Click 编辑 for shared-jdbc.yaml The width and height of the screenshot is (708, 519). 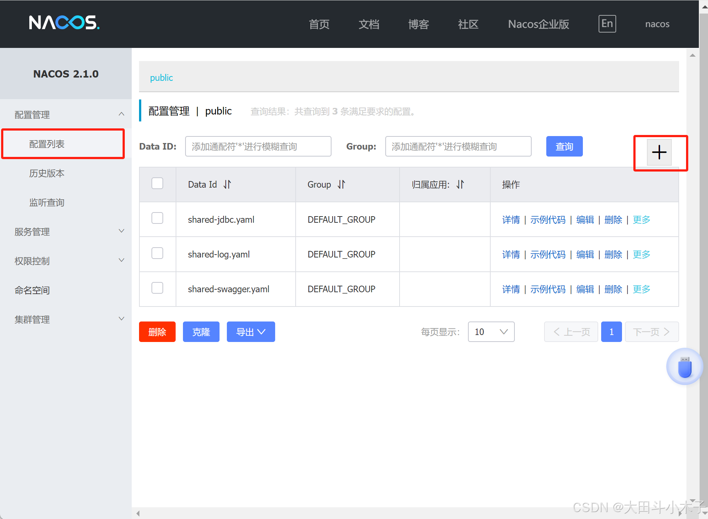click(x=585, y=219)
